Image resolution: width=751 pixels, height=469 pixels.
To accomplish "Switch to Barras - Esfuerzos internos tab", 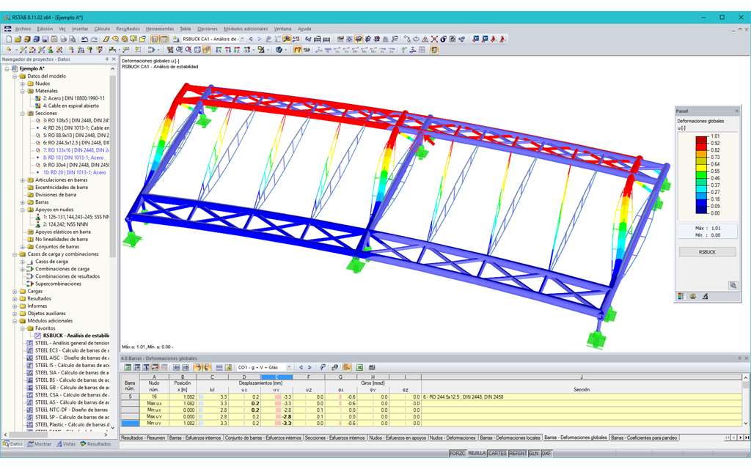I will 195,438.
